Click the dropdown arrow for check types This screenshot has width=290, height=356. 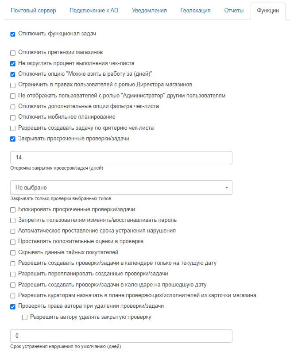point(226,188)
